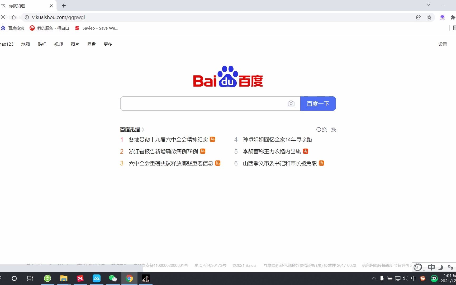The image size is (456, 285).
Task: Launch the green 360 browser taskbar icon
Action: [47, 278]
